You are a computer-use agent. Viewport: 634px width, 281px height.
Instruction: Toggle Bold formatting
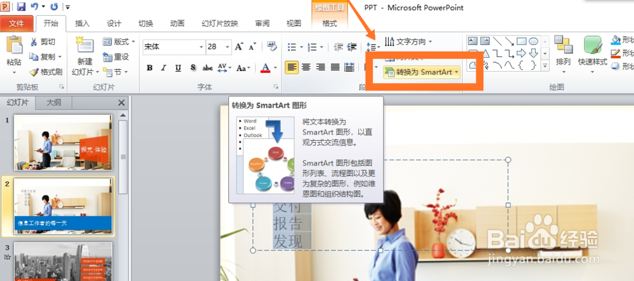click(x=150, y=67)
